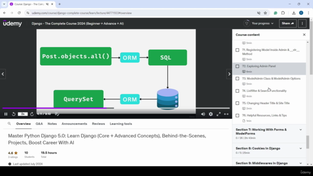The height and width of the screenshot is (176, 313).
Task: Switch to the Q&A tab
Action: tap(39, 124)
